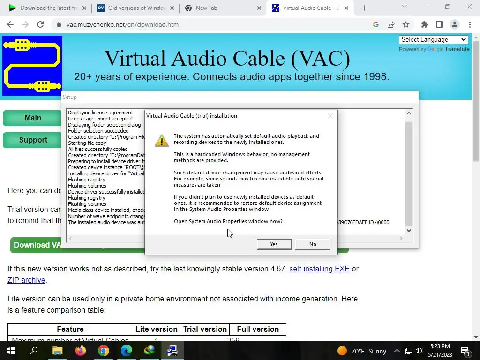Click Setup log scroll down arrow
The width and height of the screenshot is (480, 360).
pyautogui.click(x=409, y=231)
